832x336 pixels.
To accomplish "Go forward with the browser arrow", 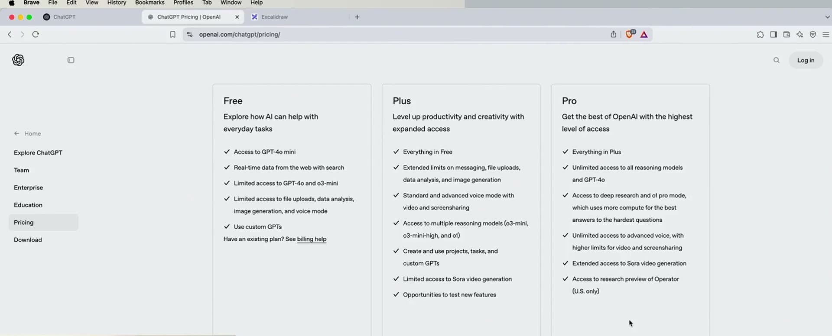I will (23, 34).
